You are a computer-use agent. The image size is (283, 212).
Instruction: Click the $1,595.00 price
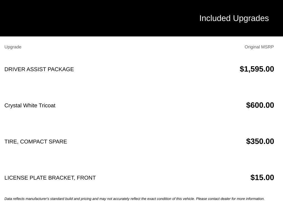(x=257, y=69)
